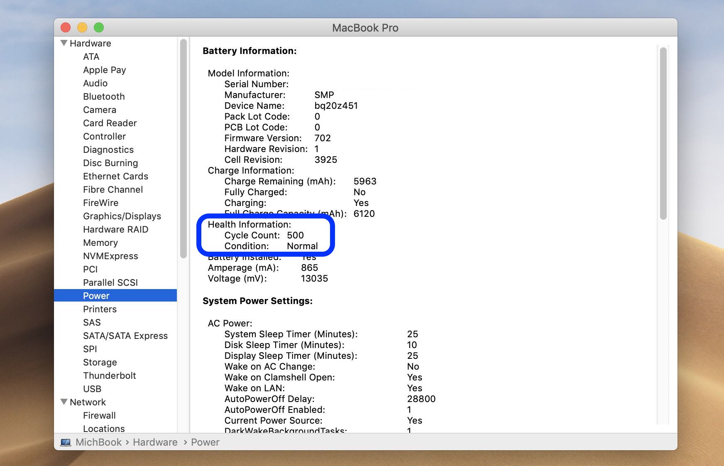Select Disc Burning in the sidebar

[x=110, y=163]
